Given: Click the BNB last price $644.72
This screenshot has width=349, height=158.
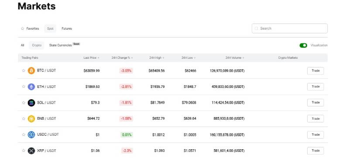Looking at the screenshot, I should 93,119.
